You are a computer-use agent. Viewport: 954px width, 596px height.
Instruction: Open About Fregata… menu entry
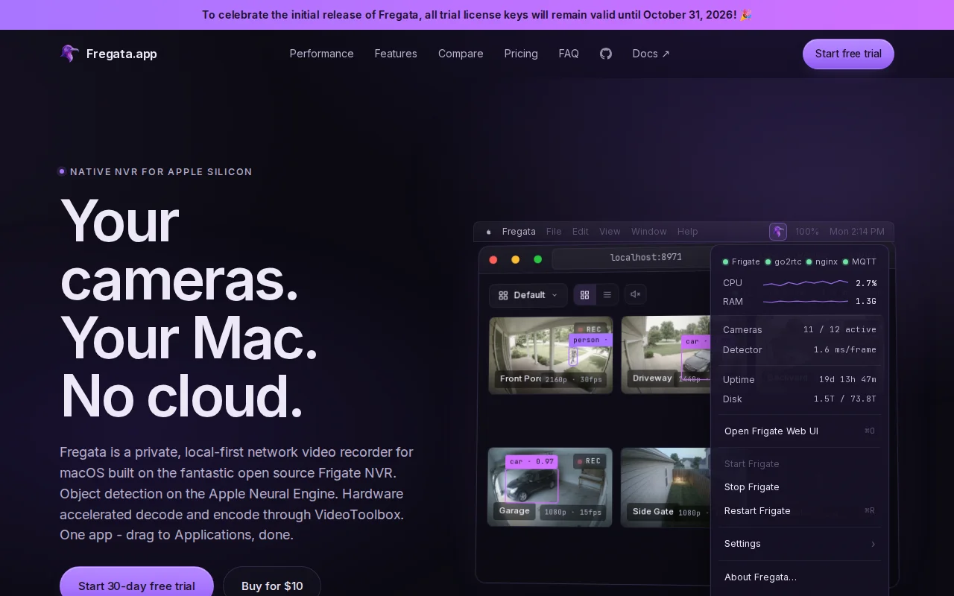point(800,577)
